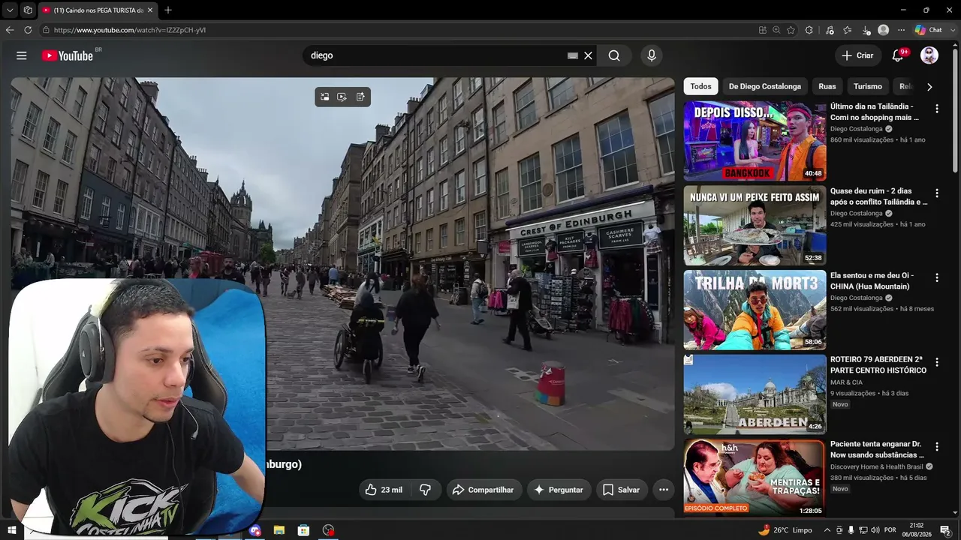Open the volume speaker icon in tray
The width and height of the screenshot is (961, 540).
coord(875,530)
